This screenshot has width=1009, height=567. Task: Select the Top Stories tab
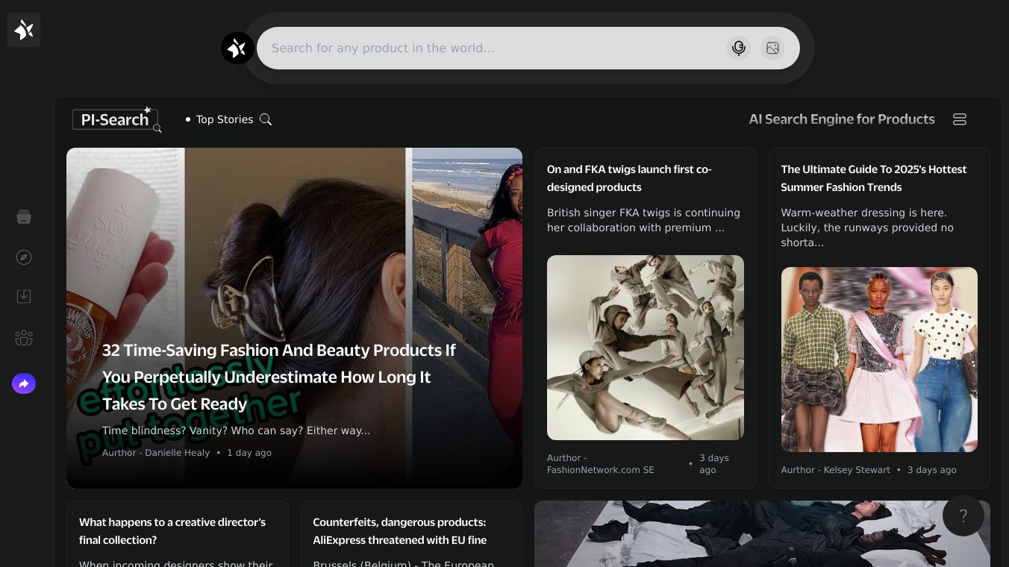(224, 119)
